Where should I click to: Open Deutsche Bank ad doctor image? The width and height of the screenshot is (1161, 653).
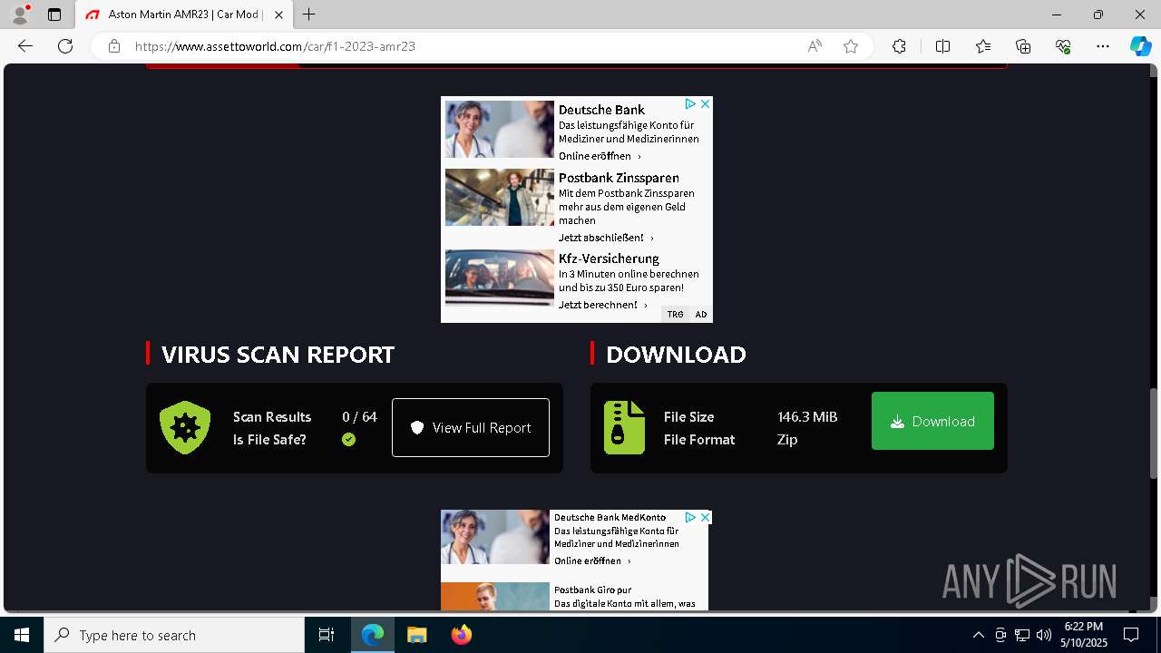pos(499,129)
